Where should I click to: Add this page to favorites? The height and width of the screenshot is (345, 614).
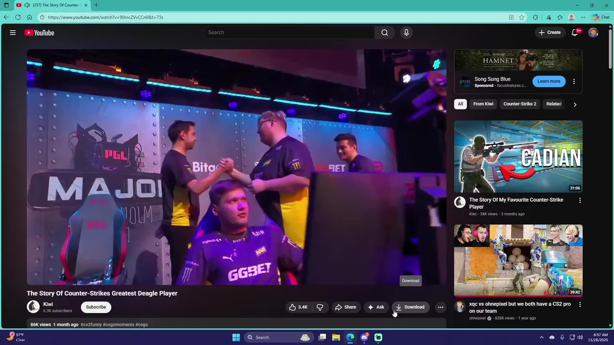pos(521,17)
